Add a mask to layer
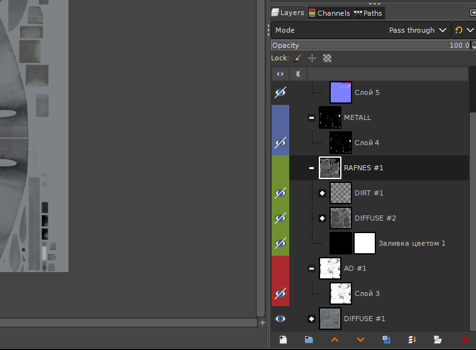 (438, 340)
